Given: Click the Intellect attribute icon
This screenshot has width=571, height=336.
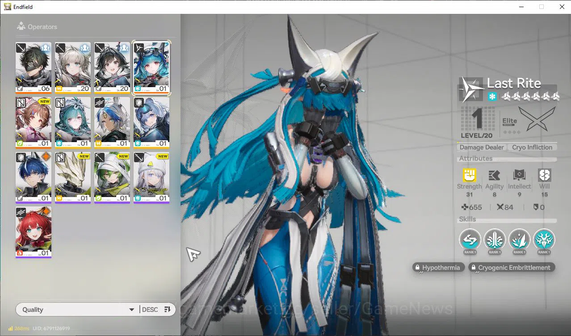Looking at the screenshot, I should tap(520, 175).
